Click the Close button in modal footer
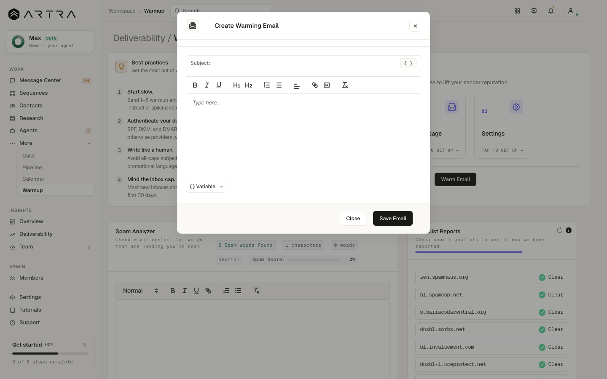Viewport: 607px width, 379px height. click(353, 219)
